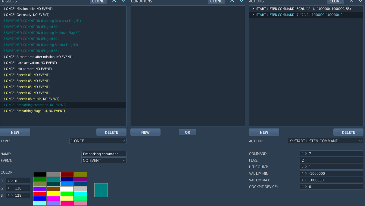365x206 pixels.
Task: Increase the COMMAND value with right arrow
Action: point(306,154)
